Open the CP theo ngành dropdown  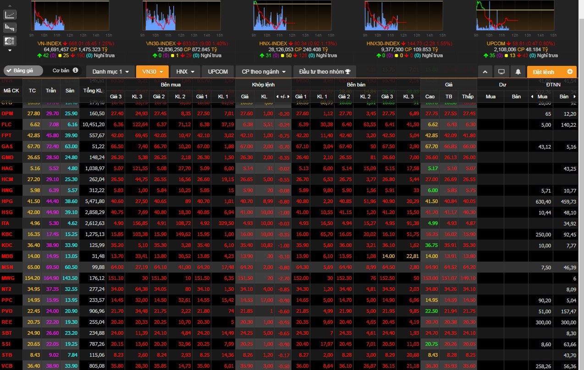pyautogui.click(x=264, y=72)
